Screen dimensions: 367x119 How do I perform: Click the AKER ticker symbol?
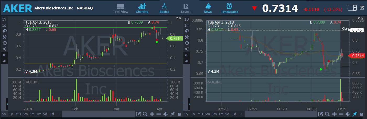click(x=18, y=9)
